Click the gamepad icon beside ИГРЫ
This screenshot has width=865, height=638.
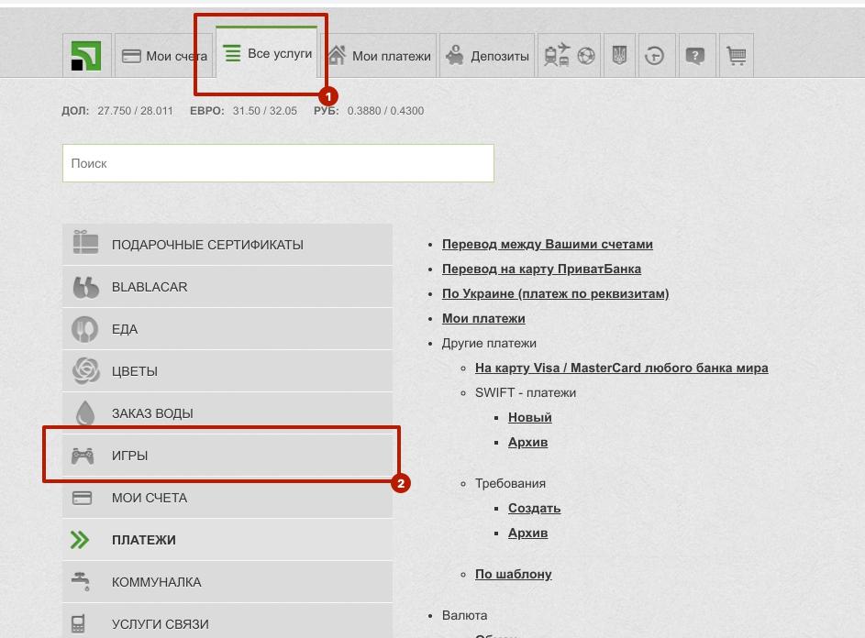[x=83, y=456]
